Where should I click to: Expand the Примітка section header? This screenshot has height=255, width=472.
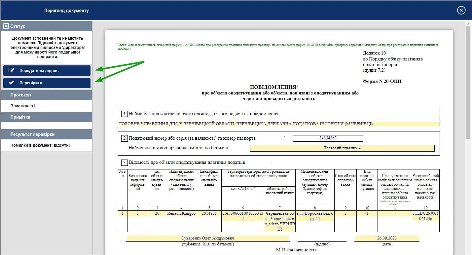pyautogui.click(x=47, y=117)
